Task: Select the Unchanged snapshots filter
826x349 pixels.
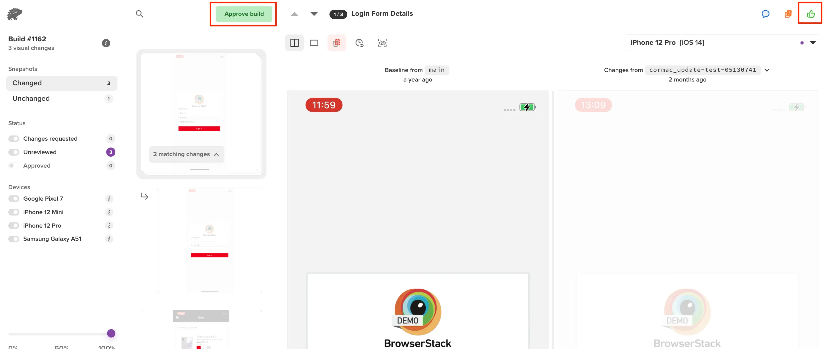Action: [62, 98]
